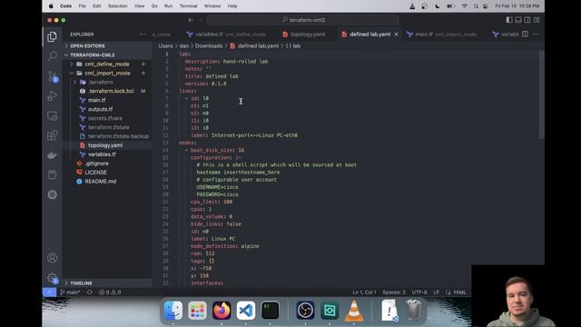Launch VLC cone from the dock
581x327 pixels.
(354, 311)
